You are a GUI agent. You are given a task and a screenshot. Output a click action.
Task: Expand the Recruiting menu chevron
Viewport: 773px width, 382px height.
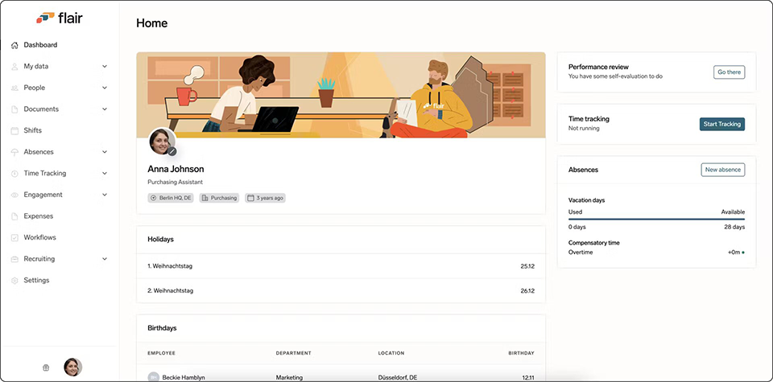105,259
